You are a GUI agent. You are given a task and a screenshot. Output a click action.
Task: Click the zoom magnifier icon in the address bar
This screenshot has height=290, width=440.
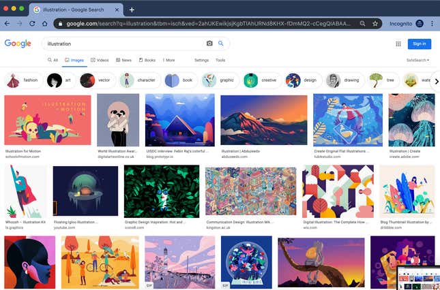click(362, 24)
